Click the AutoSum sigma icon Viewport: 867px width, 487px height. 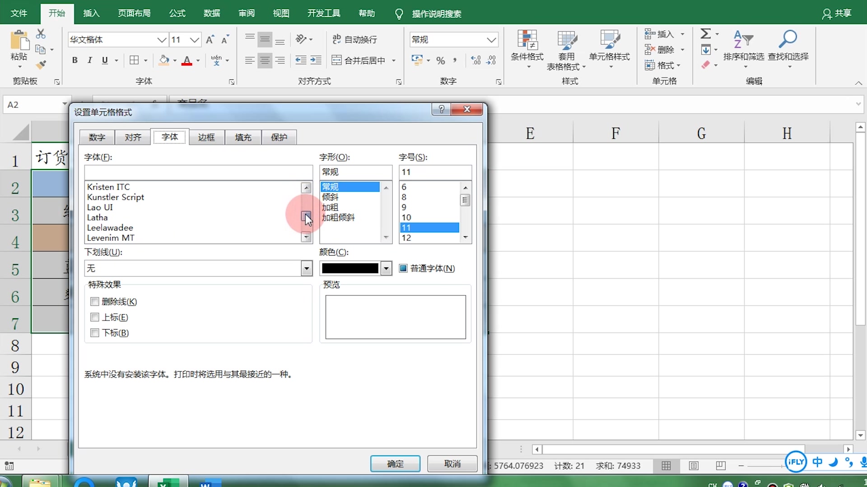tap(705, 34)
